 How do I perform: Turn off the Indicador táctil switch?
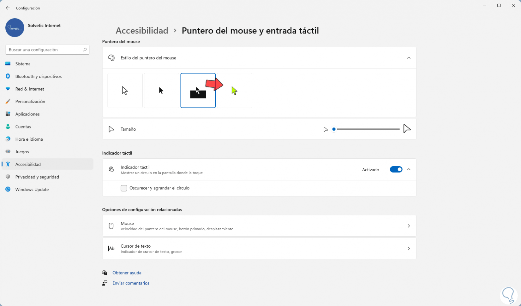point(396,169)
